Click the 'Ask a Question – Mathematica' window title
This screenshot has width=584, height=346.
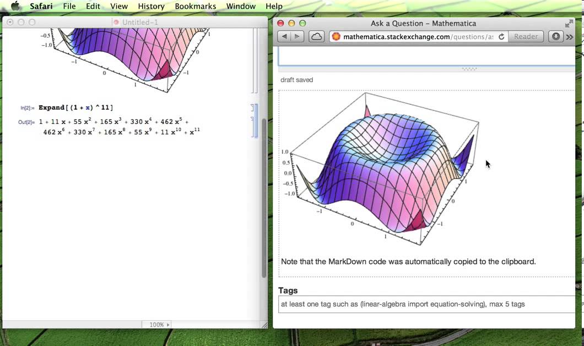(x=423, y=24)
